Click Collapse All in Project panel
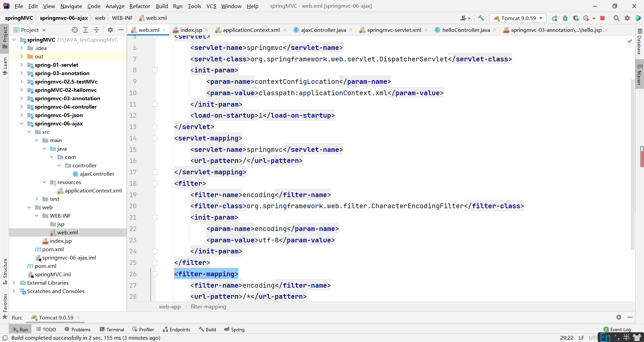 (97, 30)
